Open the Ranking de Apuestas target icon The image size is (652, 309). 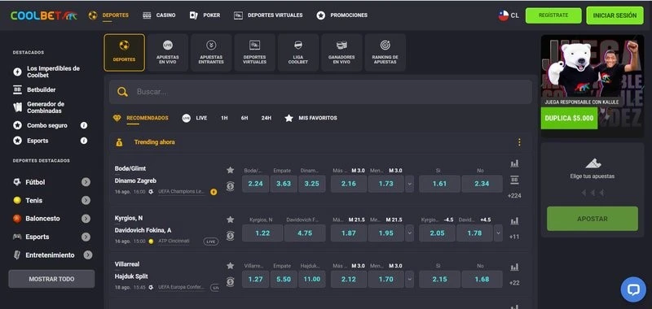tap(385, 46)
